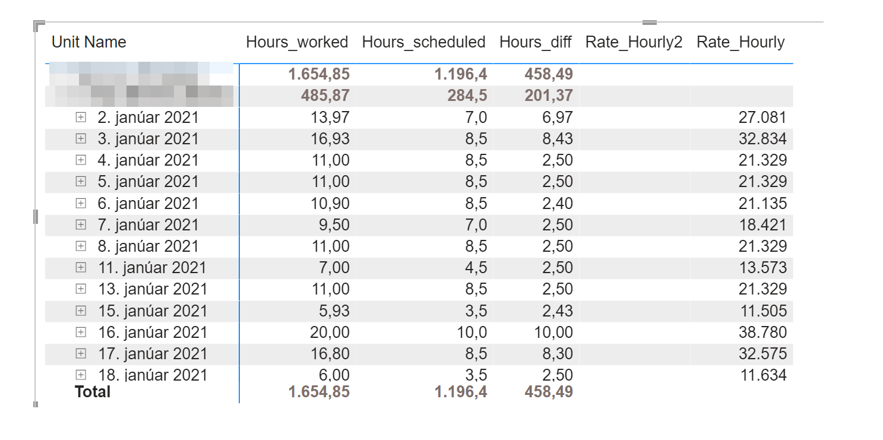Image resolution: width=883 pixels, height=440 pixels.
Task: Click the 485,87 Hours_worked subtotal
Action: point(325,96)
